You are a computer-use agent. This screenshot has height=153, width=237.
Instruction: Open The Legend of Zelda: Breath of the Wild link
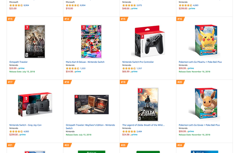click(x=143, y=125)
